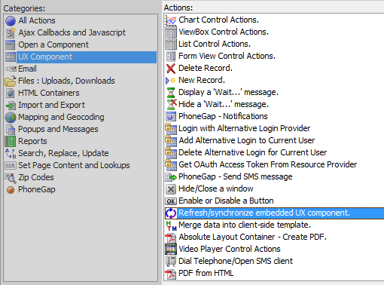Select the Open a Component category

tap(53, 44)
